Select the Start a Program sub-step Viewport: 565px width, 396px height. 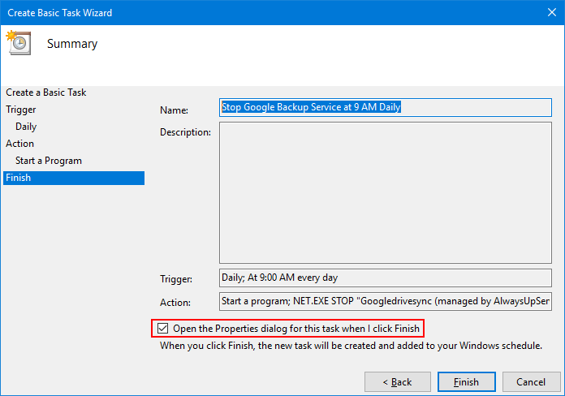click(49, 161)
